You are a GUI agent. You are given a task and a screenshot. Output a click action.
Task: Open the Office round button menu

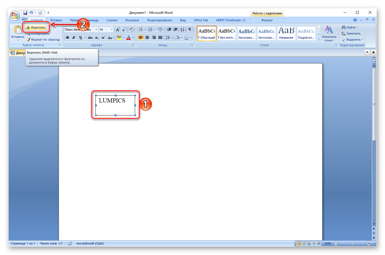pos(14,15)
